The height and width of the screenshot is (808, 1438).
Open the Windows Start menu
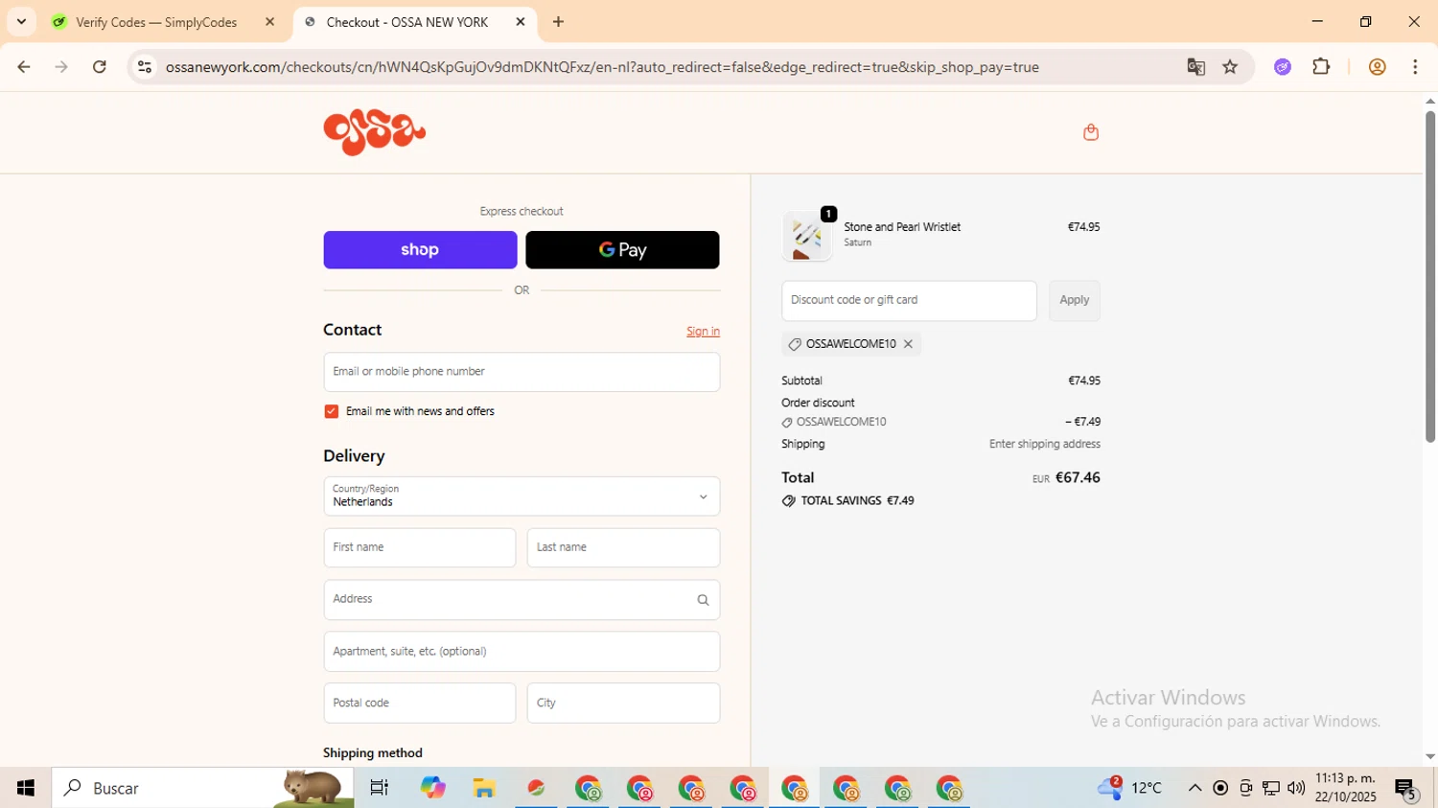pos(26,788)
